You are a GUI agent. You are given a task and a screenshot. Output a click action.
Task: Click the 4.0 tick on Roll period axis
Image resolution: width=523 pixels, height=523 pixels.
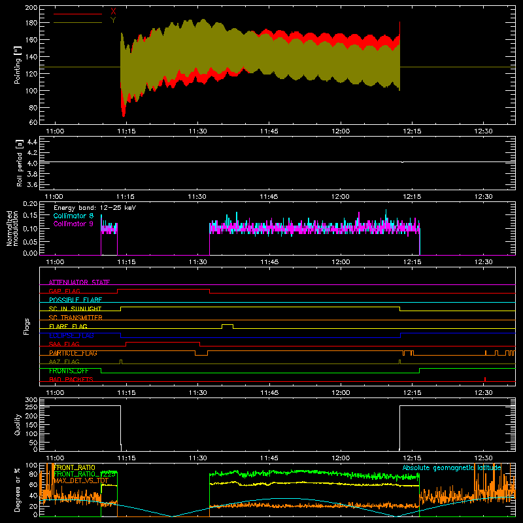pyautogui.click(x=31, y=163)
